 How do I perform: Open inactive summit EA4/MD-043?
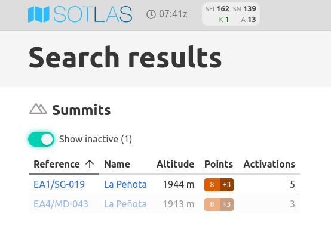pos(61,204)
